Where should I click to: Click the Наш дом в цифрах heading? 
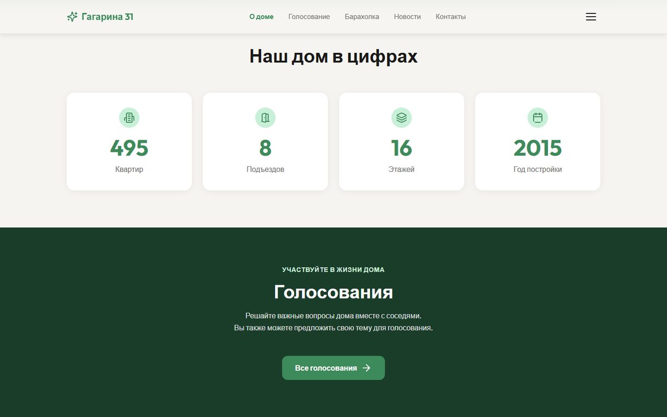tap(333, 56)
